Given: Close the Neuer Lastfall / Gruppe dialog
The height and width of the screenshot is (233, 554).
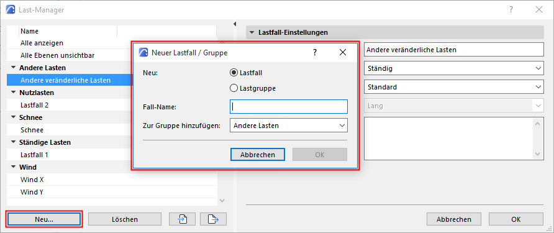Looking at the screenshot, I should (x=342, y=53).
